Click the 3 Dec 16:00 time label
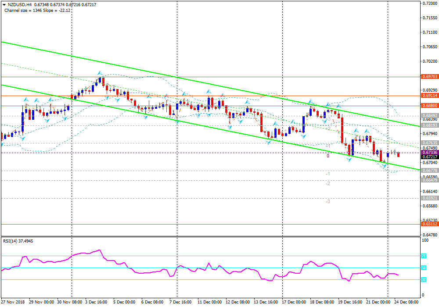Screen dimensions: 439x307 (96, 302)
